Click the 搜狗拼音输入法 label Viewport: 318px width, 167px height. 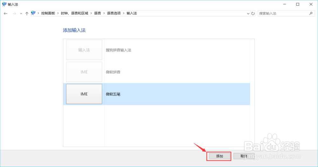[119, 50]
